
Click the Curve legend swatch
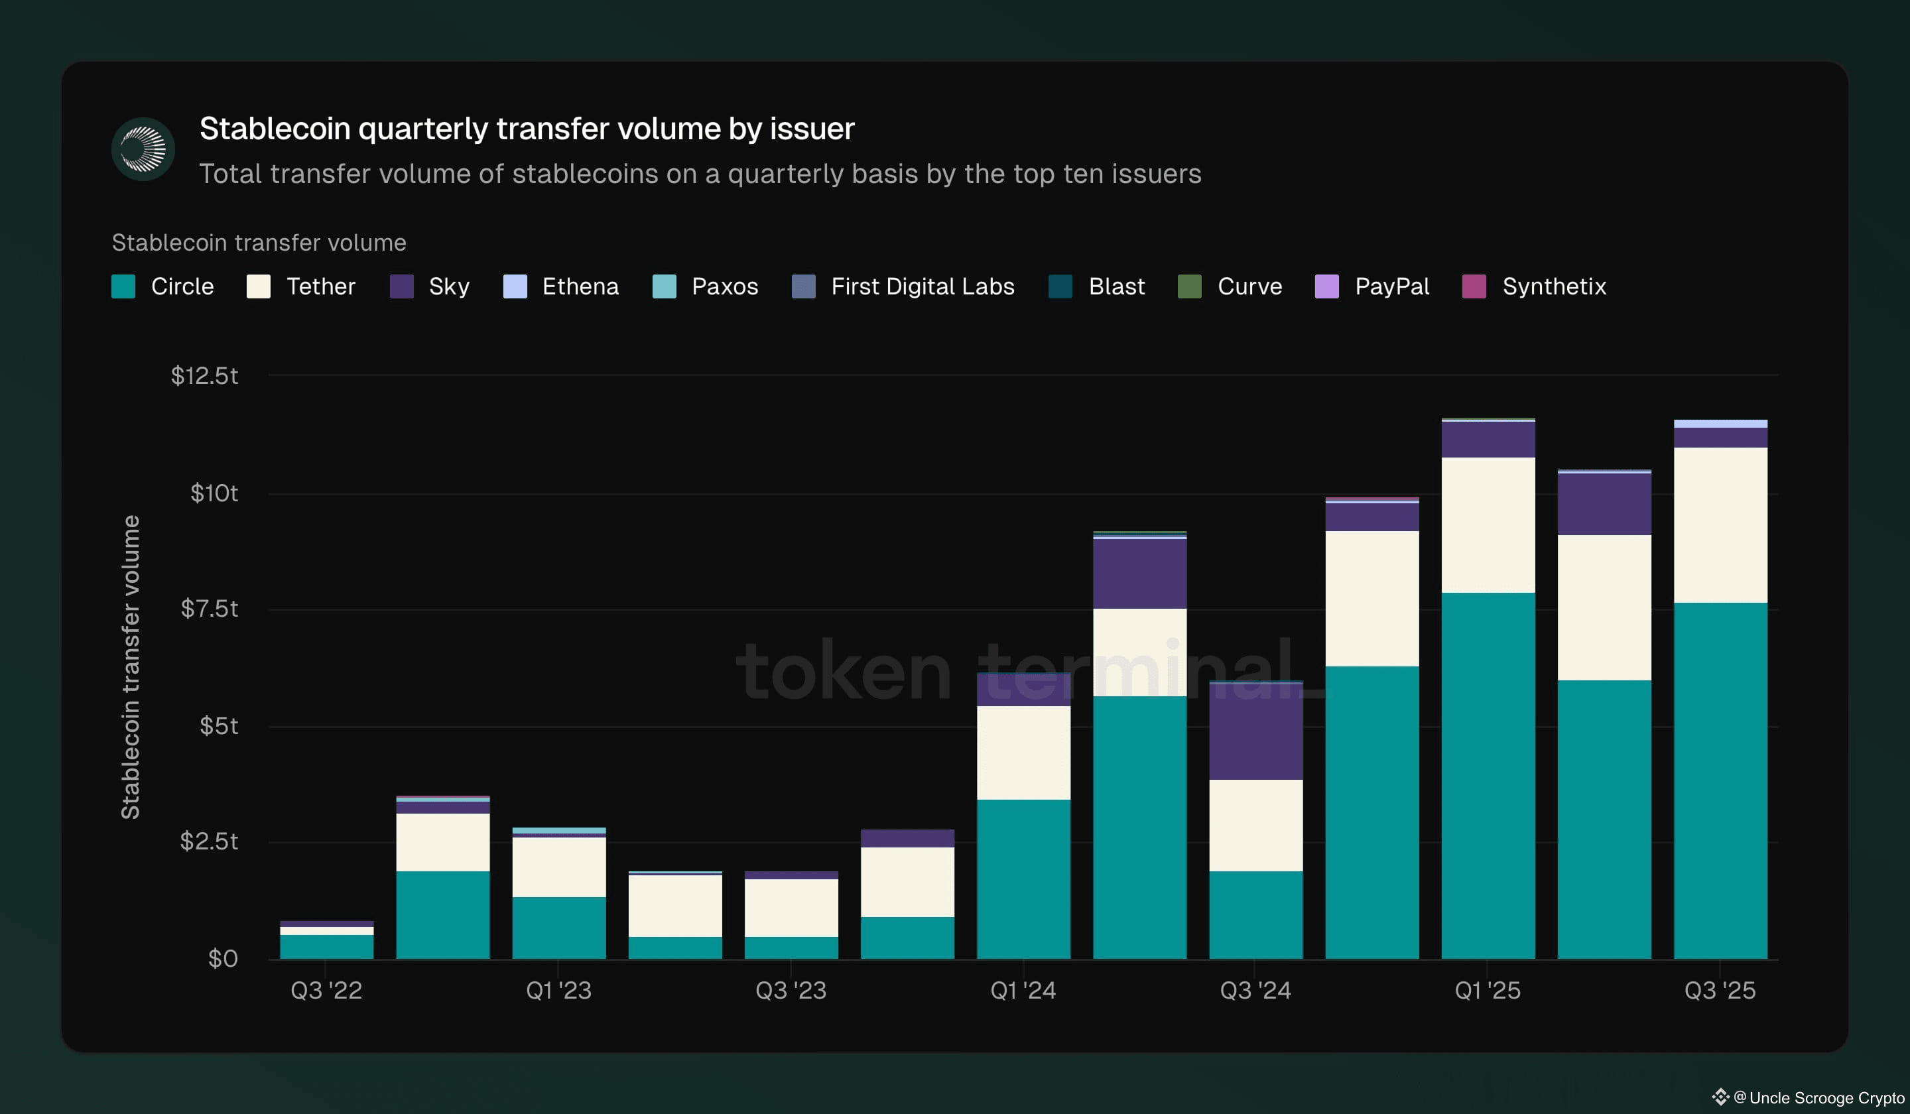tap(1189, 286)
